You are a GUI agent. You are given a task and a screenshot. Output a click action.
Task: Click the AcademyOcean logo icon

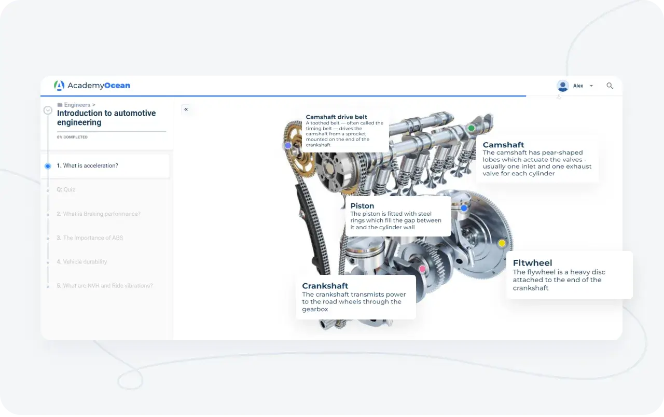pyautogui.click(x=60, y=86)
